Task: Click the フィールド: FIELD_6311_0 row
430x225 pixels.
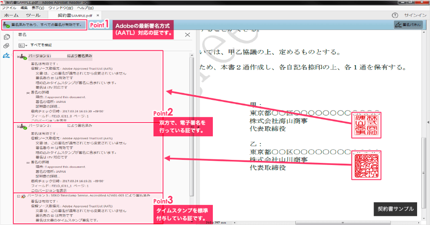Action: (59, 116)
